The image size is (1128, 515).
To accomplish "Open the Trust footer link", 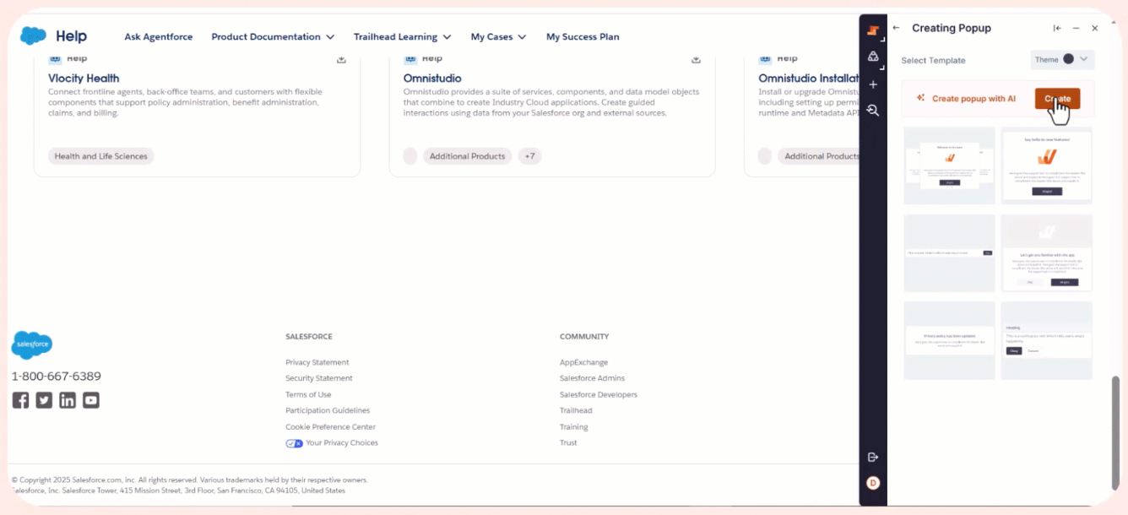I will [568, 442].
